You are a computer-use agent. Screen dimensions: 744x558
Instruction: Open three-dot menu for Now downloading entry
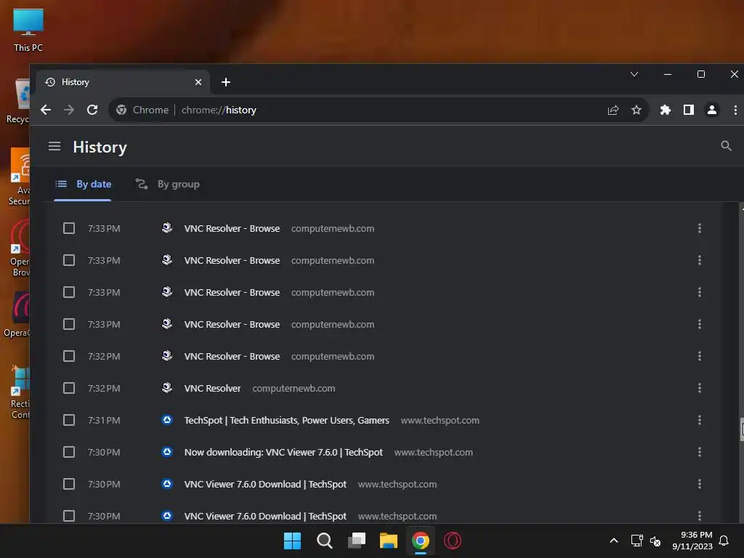point(700,452)
